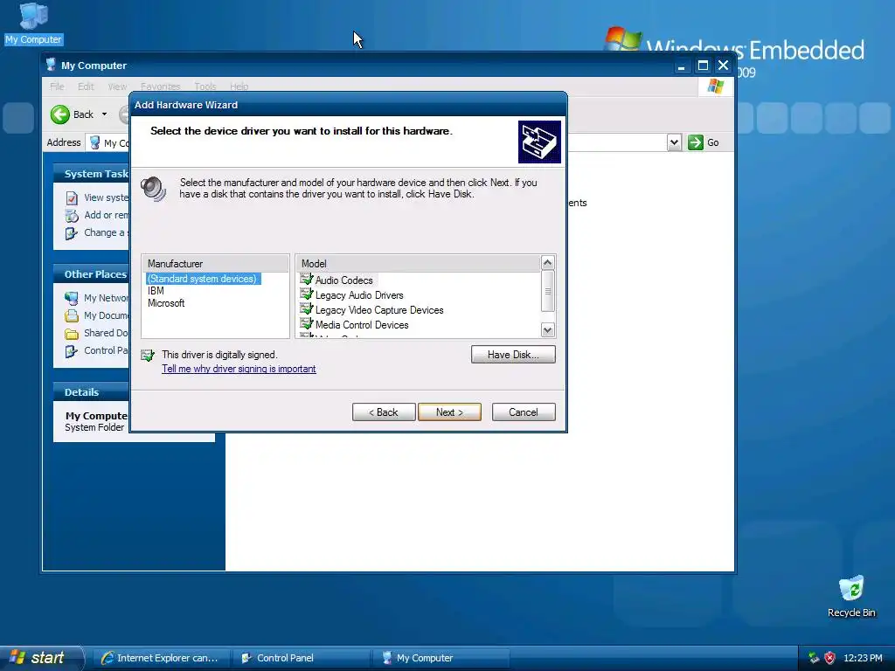Open My Documents folder icon in sidebar
This screenshot has height=671, width=895.
pos(72,315)
